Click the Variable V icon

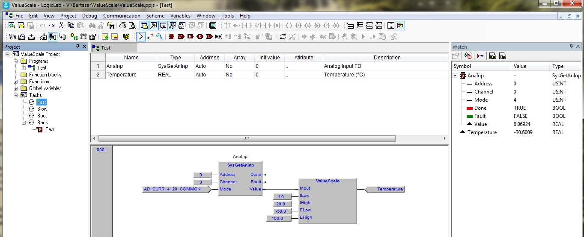click(x=181, y=37)
